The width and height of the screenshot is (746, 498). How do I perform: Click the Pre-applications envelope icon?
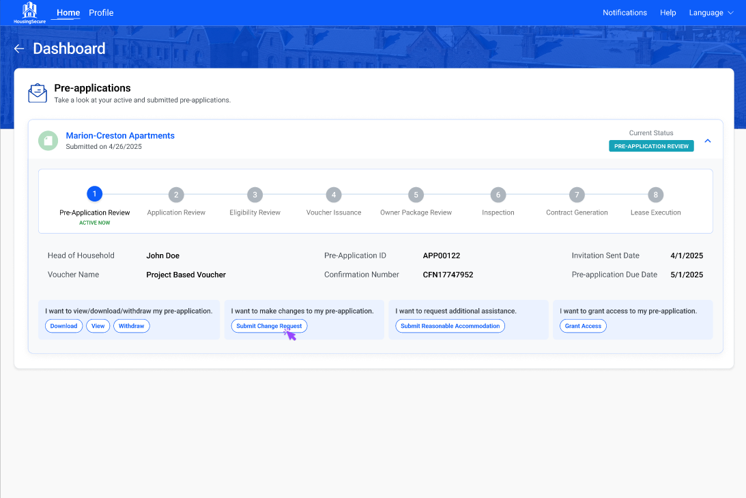click(x=38, y=93)
